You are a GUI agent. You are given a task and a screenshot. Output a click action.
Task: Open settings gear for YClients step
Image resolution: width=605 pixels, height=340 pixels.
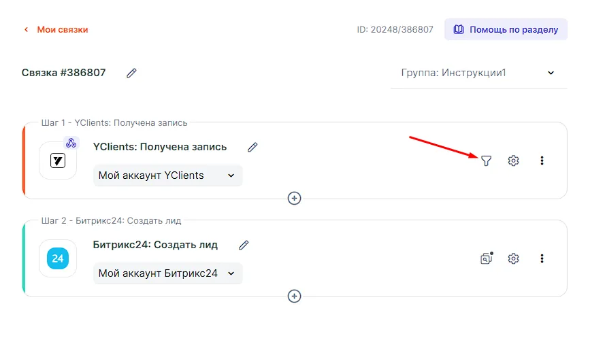(x=514, y=161)
